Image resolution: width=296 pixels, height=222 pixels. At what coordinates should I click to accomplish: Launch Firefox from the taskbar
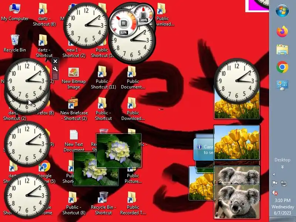coord(282,31)
